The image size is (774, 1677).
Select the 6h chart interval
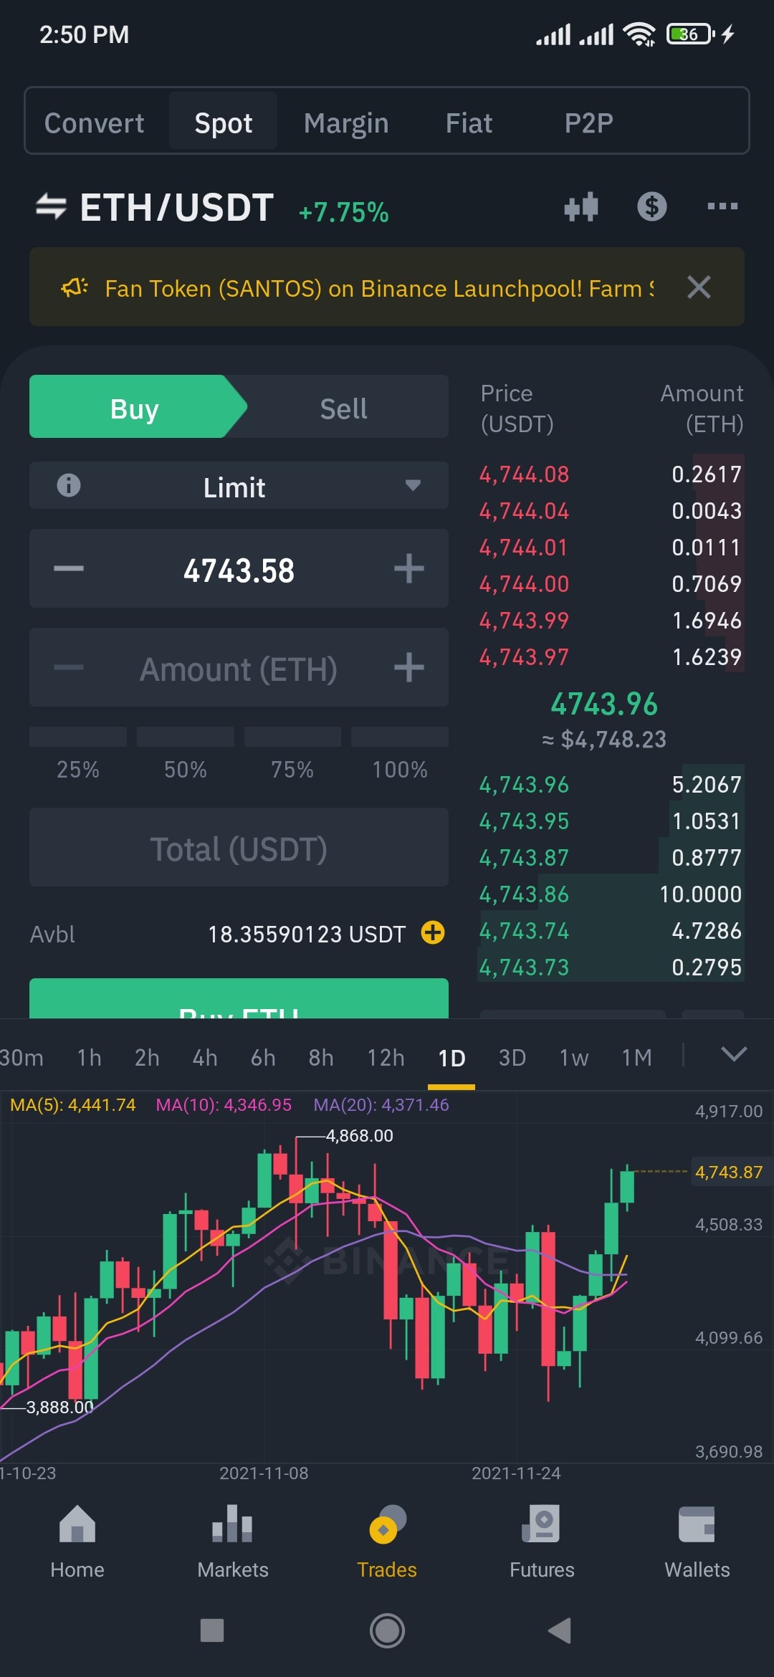[x=263, y=1058]
